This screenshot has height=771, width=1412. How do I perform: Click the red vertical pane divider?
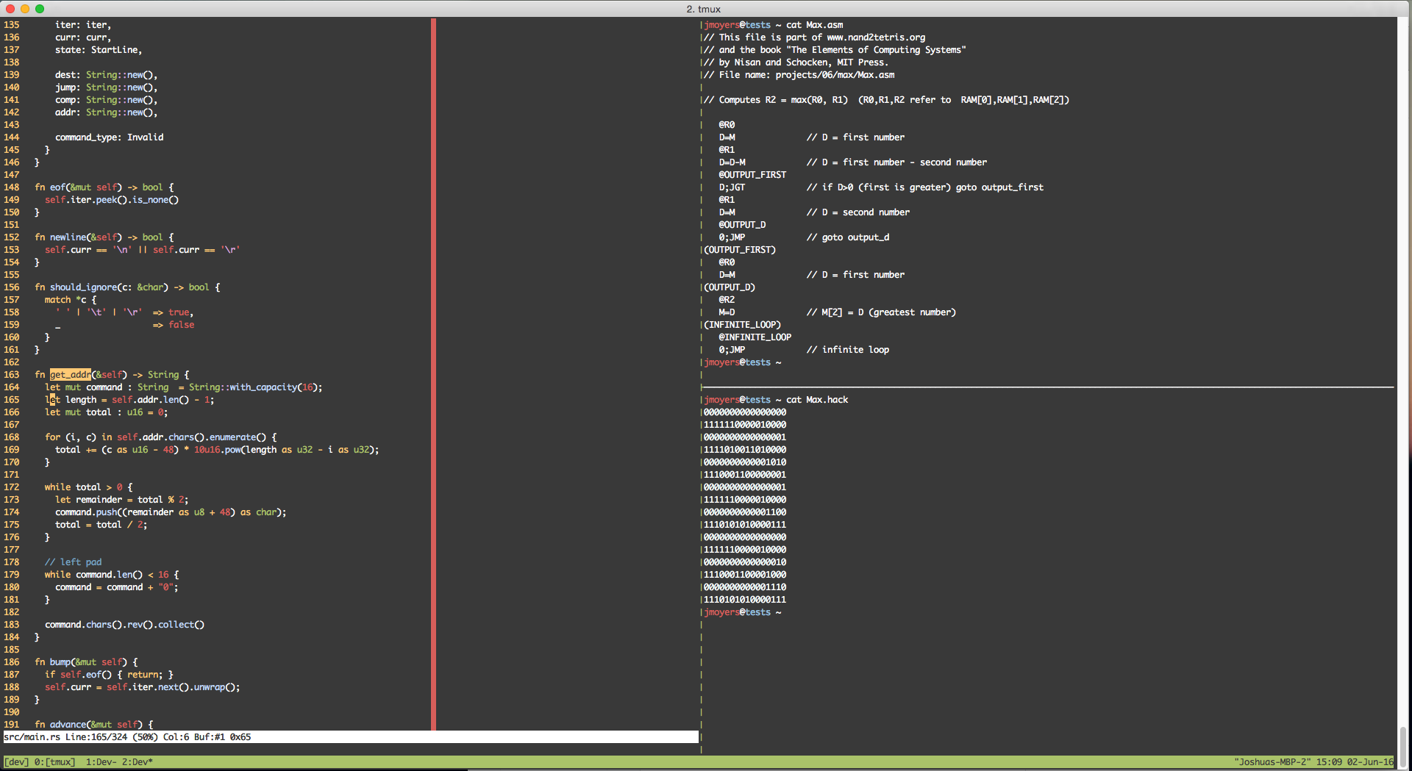(433, 367)
